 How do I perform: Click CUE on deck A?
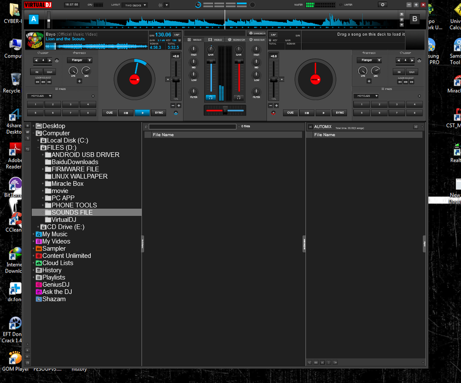tap(110, 113)
